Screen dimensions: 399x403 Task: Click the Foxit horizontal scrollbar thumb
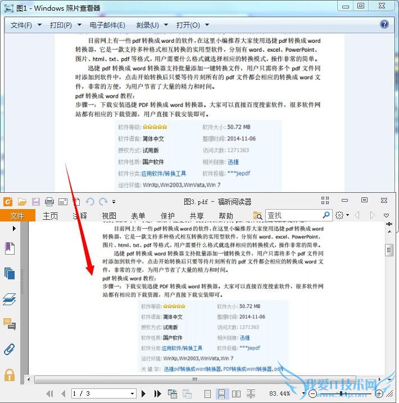(x=195, y=379)
